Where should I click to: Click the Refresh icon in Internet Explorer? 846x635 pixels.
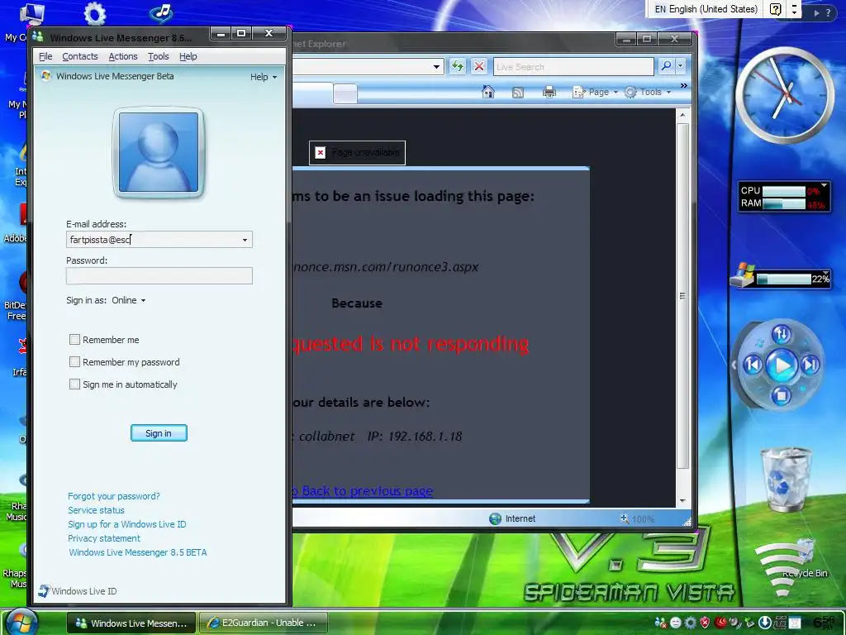pos(458,66)
